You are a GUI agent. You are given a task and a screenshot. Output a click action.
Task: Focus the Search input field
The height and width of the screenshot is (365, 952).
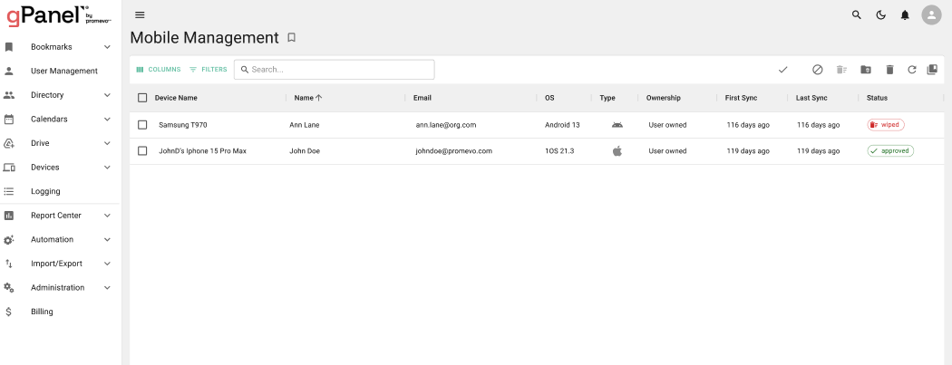tap(334, 70)
